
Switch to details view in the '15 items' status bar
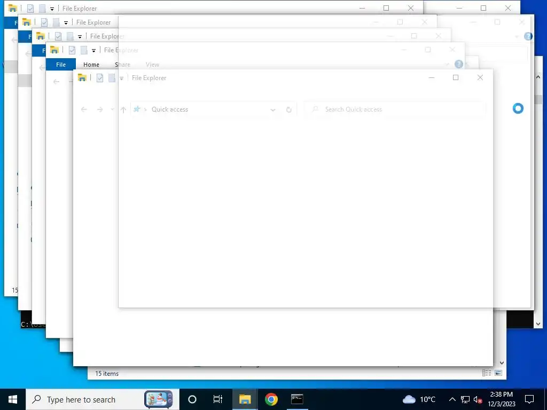coord(487,373)
